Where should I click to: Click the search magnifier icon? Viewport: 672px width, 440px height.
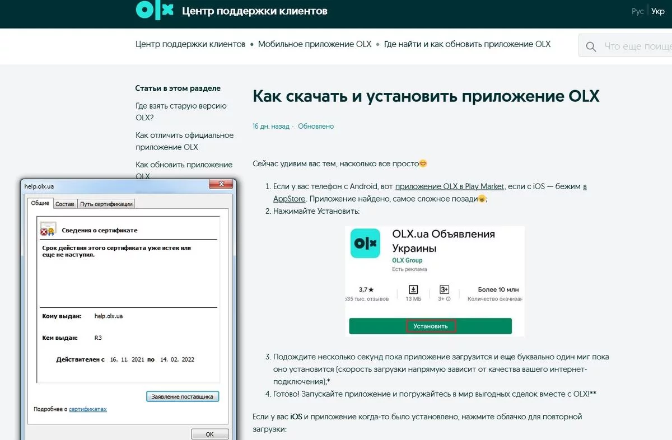591,47
